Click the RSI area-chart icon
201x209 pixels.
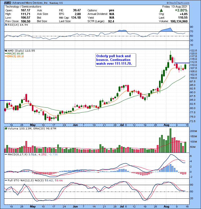[6, 25]
